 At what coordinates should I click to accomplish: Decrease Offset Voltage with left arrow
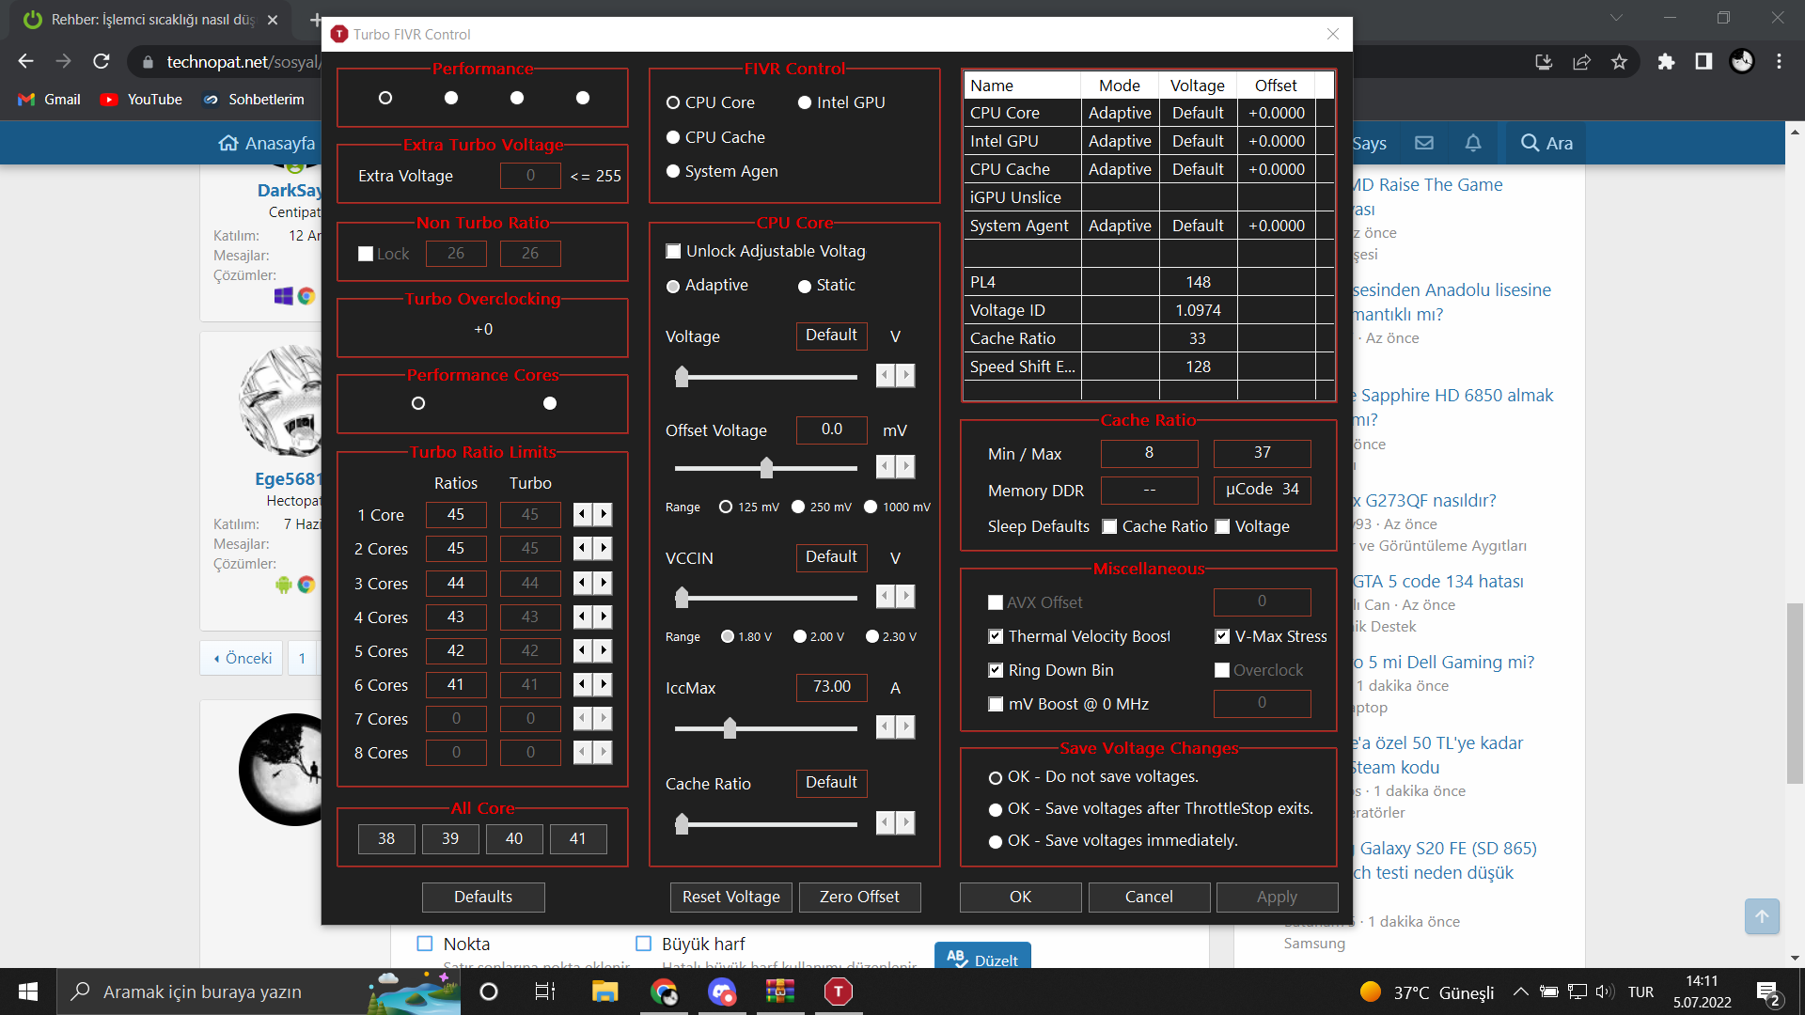point(885,466)
